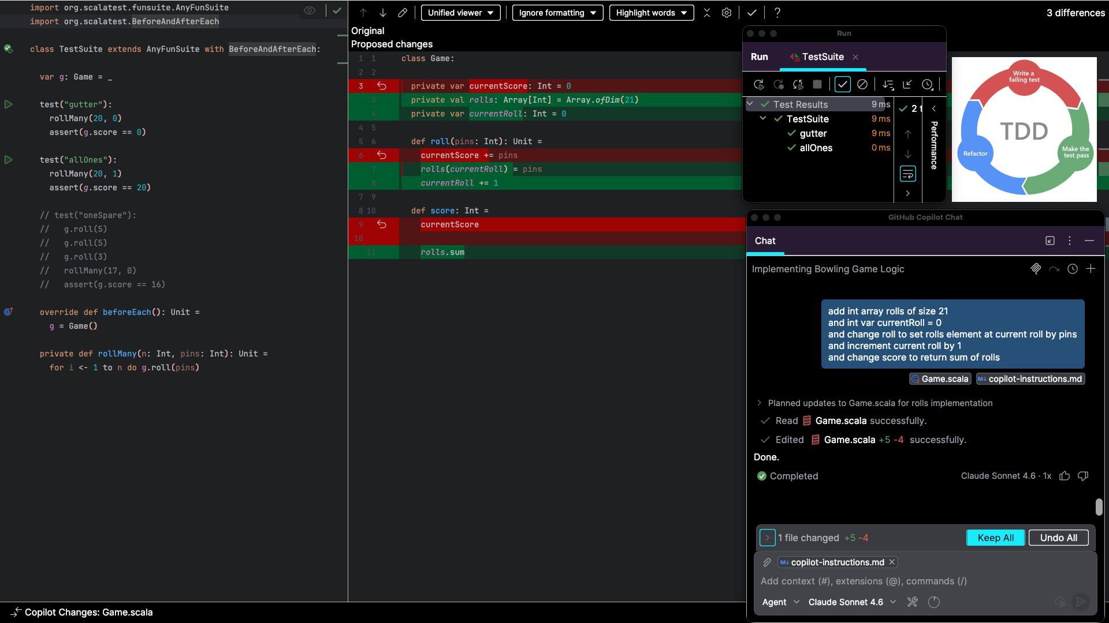Image resolution: width=1109 pixels, height=623 pixels.
Task: Click the stop test run icon
Action: [x=817, y=85]
